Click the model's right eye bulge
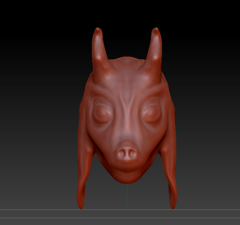 (152, 114)
